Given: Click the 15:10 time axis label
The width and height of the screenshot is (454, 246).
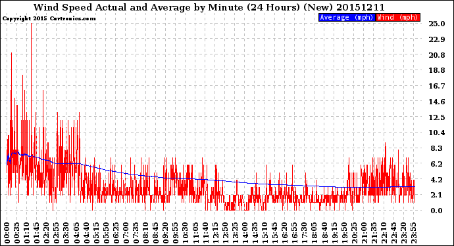Looking at the screenshot, I should 265,233.
